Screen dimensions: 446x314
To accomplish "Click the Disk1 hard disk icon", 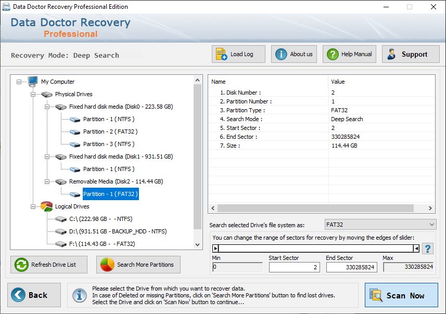I will (61, 157).
